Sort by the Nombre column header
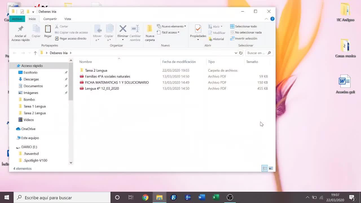 click(86, 62)
